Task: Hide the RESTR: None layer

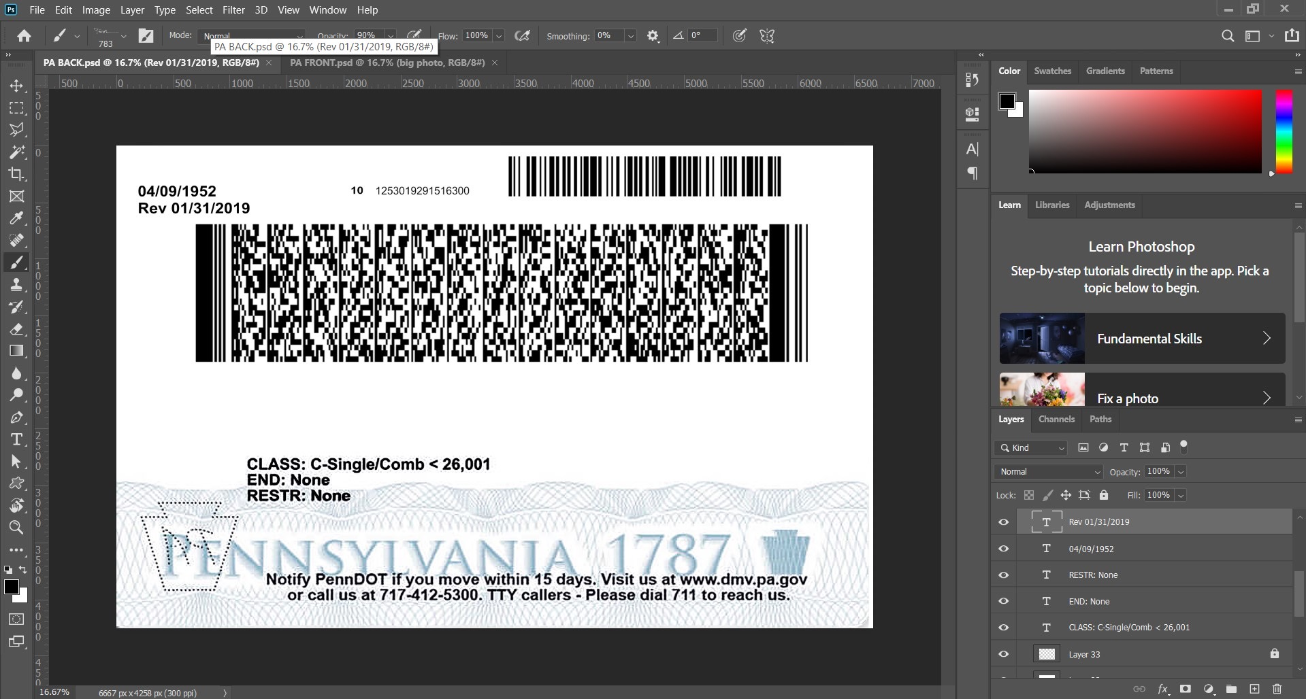Action: [1003, 575]
